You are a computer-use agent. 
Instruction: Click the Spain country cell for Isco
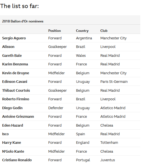coord(80,134)
